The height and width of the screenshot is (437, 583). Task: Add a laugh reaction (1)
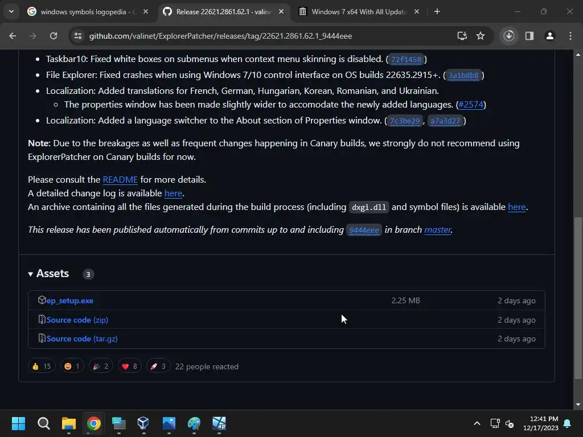[72, 366]
